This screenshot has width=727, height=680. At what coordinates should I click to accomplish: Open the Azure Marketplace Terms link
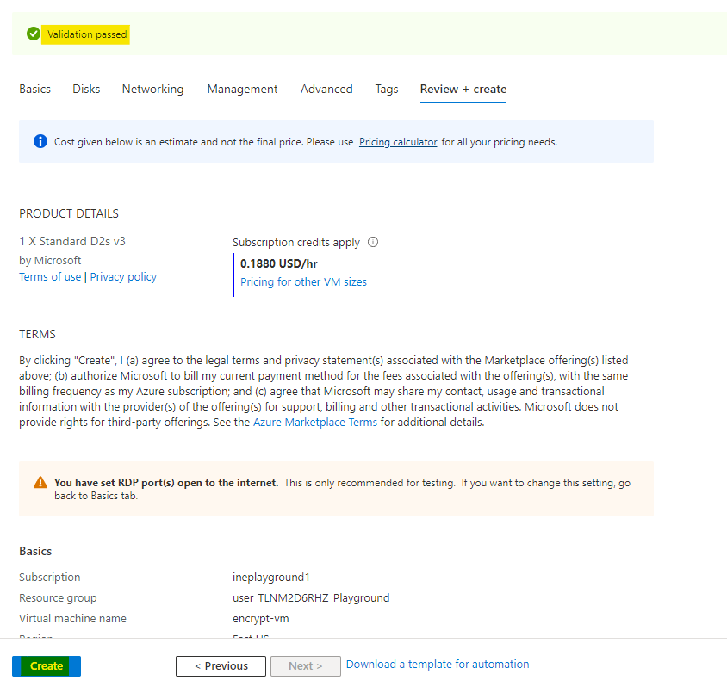314,423
